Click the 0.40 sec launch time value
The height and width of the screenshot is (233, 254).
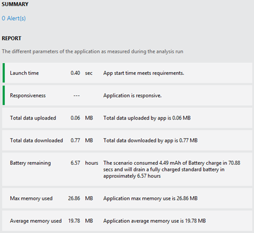[x=81, y=73]
